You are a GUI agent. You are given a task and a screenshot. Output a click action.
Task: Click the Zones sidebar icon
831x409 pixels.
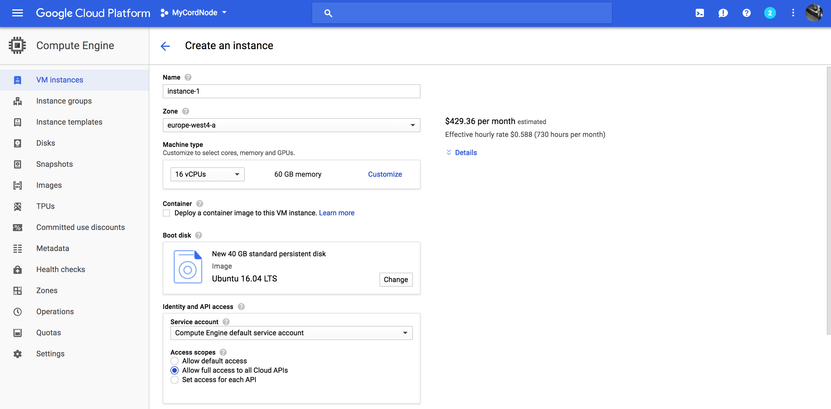tap(17, 291)
